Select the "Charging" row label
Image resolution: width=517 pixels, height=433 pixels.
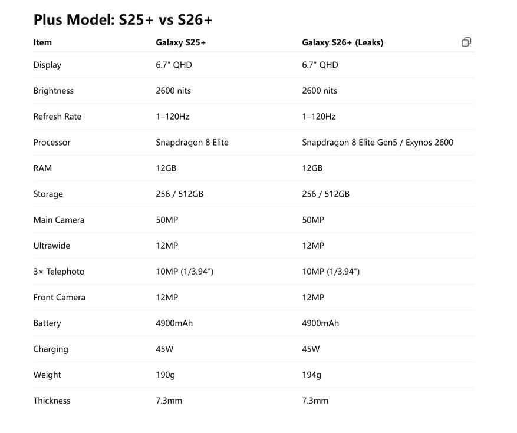(x=51, y=349)
